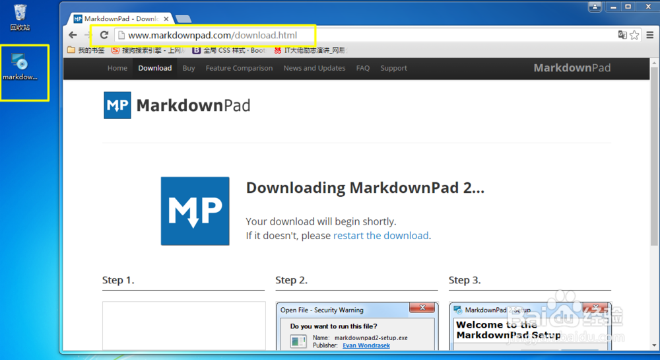Click the translate page icon

(622, 35)
